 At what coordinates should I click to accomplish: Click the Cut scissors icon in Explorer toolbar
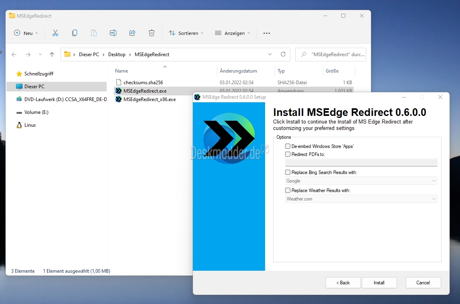tap(55, 33)
